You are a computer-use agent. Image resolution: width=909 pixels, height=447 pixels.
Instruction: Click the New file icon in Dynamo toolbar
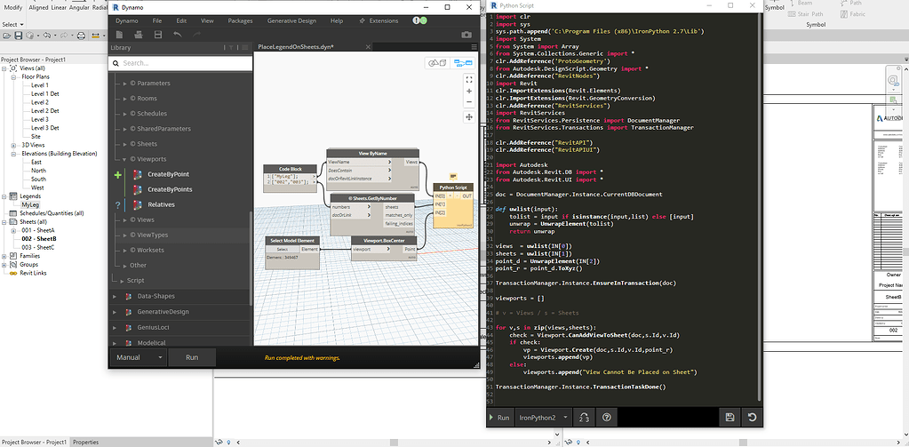(117, 35)
